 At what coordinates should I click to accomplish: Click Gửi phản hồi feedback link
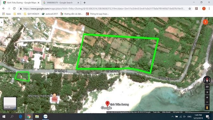pos(178,112)
